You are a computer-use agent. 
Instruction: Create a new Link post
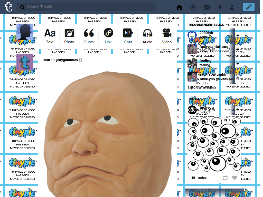[x=108, y=36]
